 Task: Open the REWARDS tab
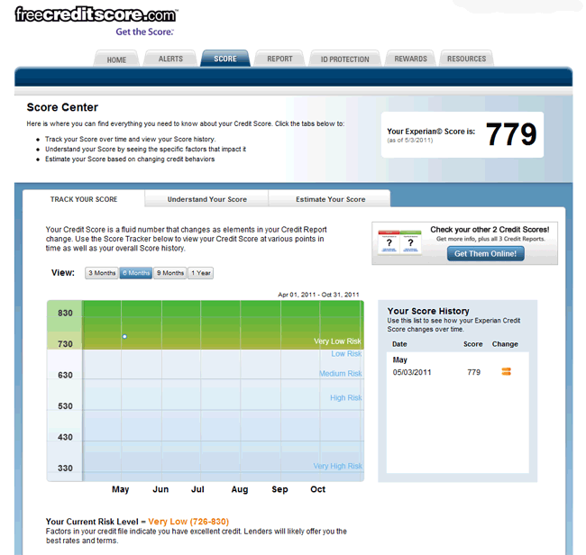point(410,59)
